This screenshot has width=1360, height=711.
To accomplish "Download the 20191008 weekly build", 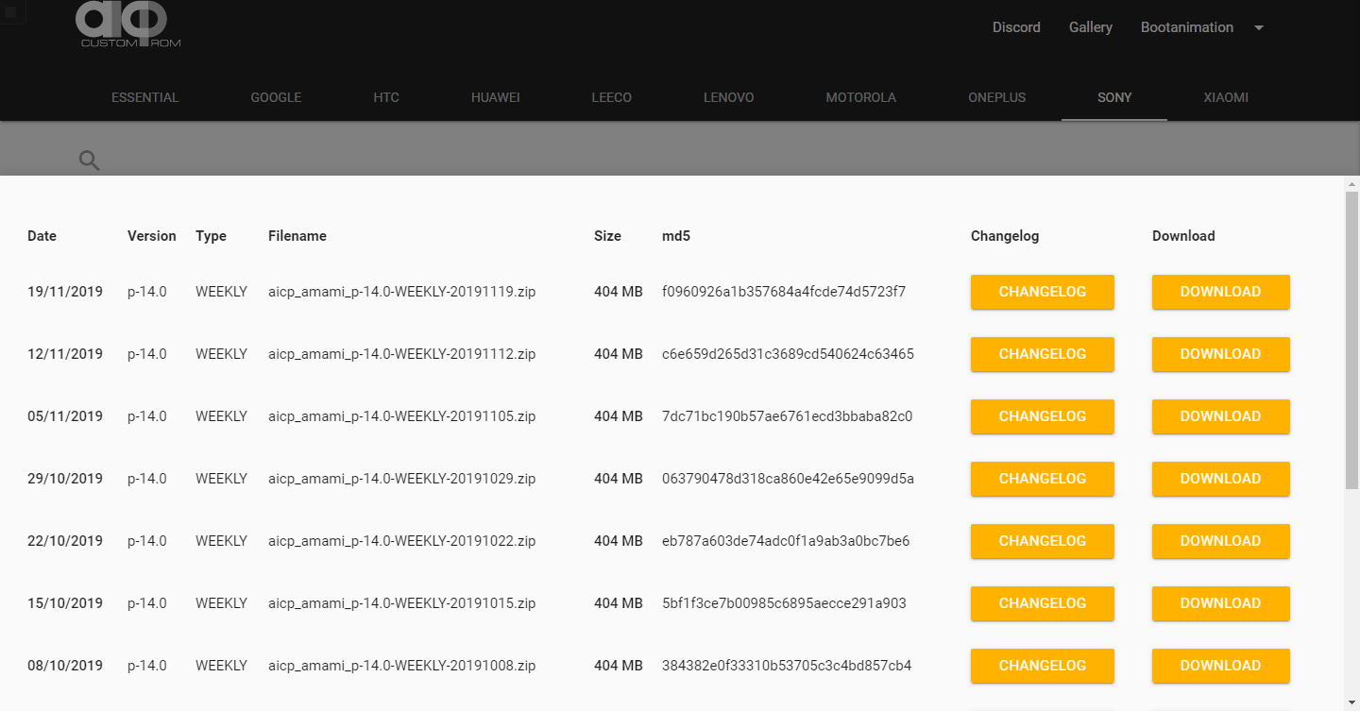I will click(1221, 666).
